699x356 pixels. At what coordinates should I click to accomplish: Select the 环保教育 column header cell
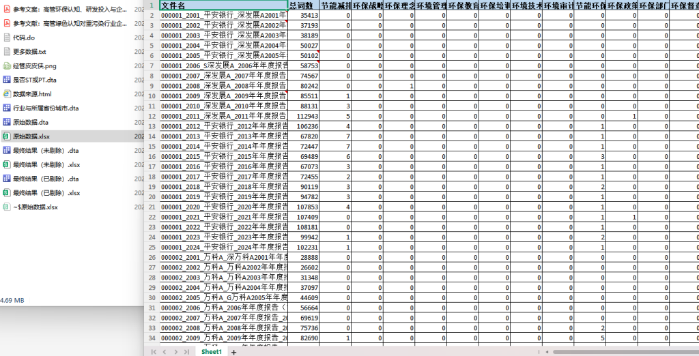click(463, 5)
